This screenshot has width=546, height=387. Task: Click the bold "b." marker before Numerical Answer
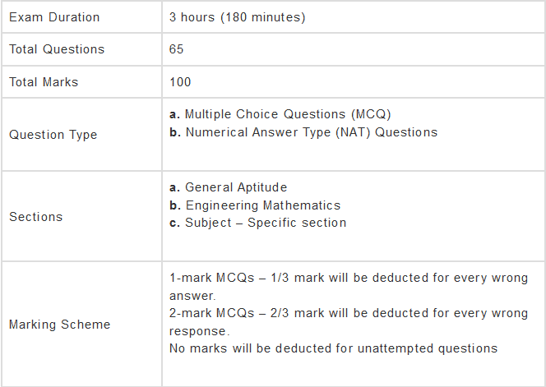coord(174,132)
